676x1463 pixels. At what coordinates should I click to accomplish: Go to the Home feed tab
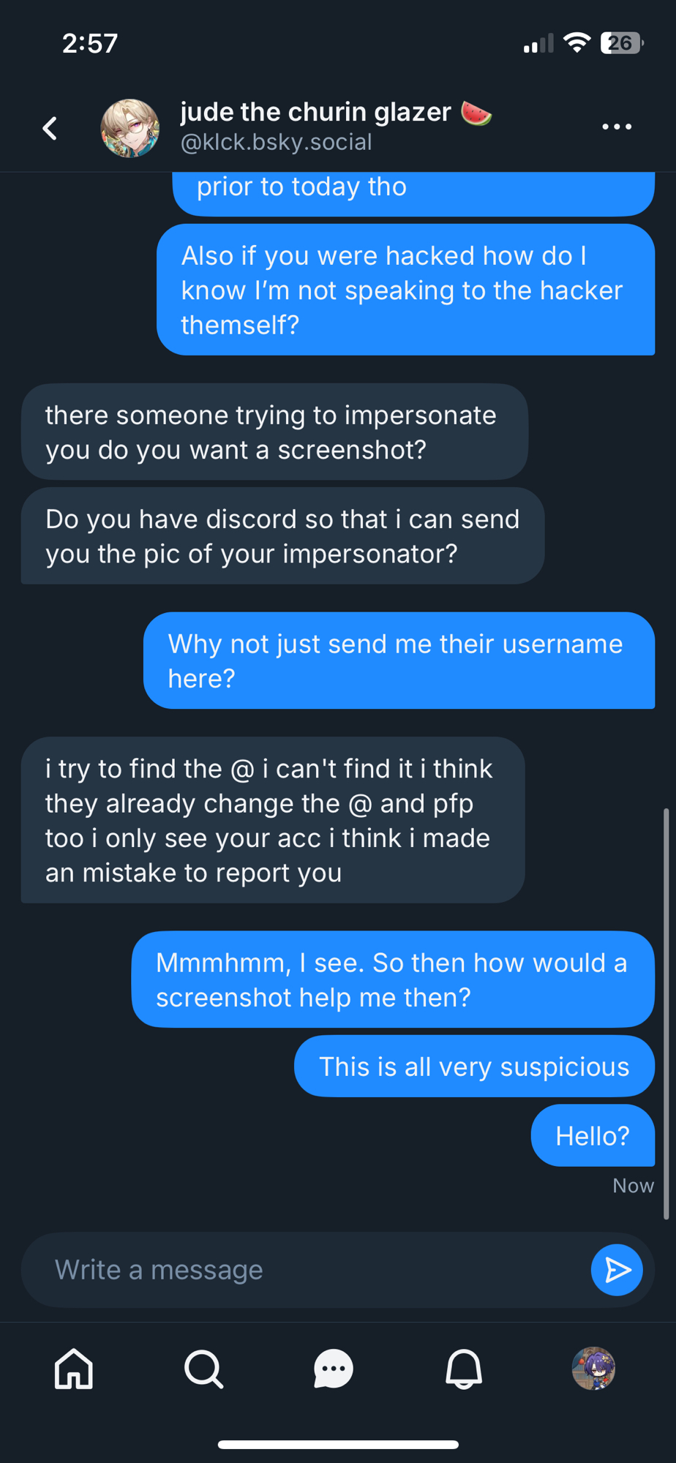[x=74, y=1369]
